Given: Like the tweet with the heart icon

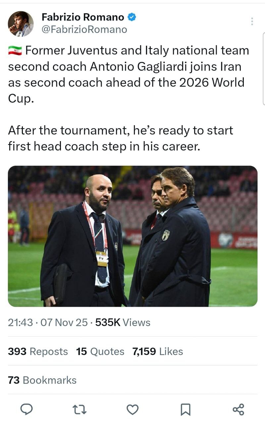Looking at the screenshot, I should 132,410.
